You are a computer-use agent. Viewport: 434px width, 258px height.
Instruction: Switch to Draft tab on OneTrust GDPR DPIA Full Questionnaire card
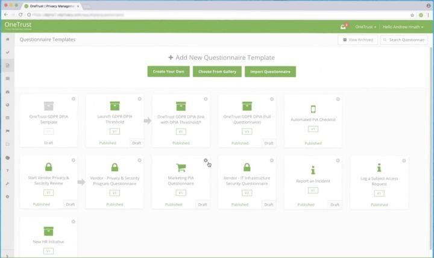click(x=269, y=143)
